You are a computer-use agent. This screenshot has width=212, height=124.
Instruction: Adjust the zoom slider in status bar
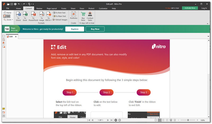(x=188, y=120)
